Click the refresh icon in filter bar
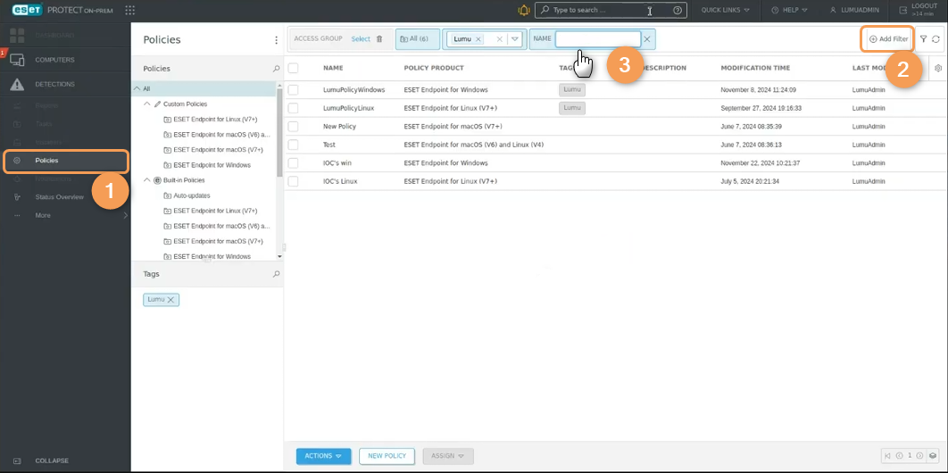The width and height of the screenshot is (948, 473). click(x=936, y=39)
